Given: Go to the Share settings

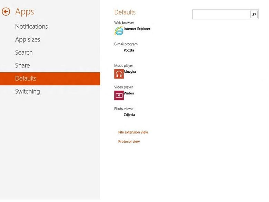Looking at the screenshot, I should [x=22, y=65].
